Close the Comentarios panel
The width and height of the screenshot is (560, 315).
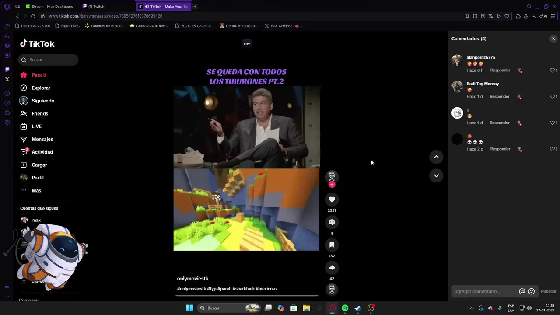click(x=553, y=39)
